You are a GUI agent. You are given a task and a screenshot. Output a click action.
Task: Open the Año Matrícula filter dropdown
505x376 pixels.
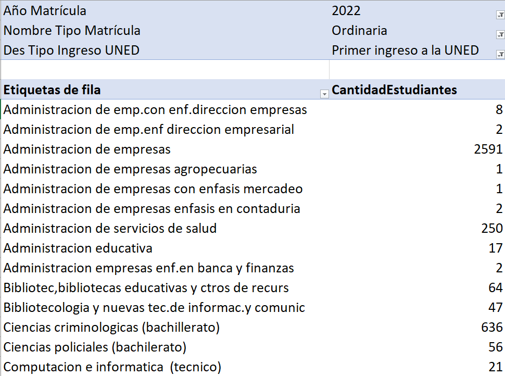[x=500, y=16]
